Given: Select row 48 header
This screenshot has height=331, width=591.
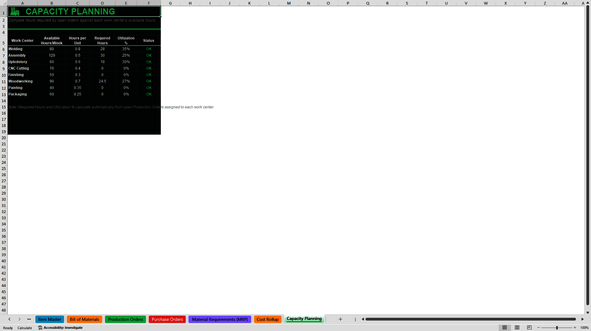Looking at the screenshot, I should (4, 310).
